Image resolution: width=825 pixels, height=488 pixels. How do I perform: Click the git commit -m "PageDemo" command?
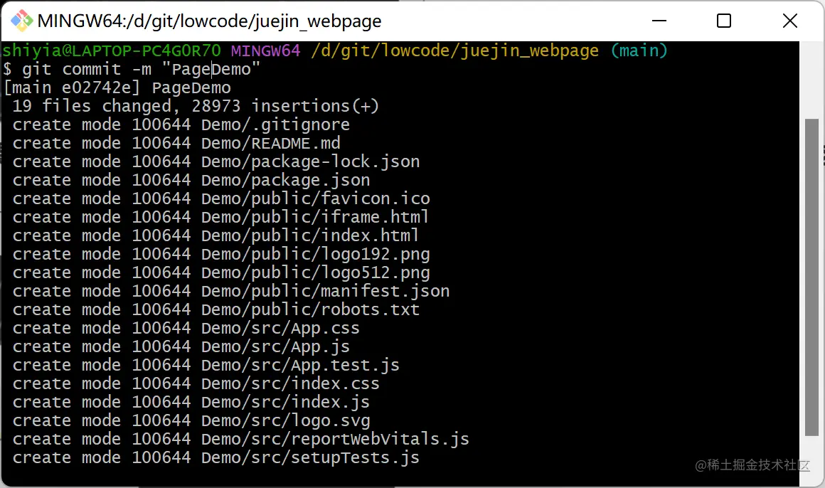pos(141,69)
